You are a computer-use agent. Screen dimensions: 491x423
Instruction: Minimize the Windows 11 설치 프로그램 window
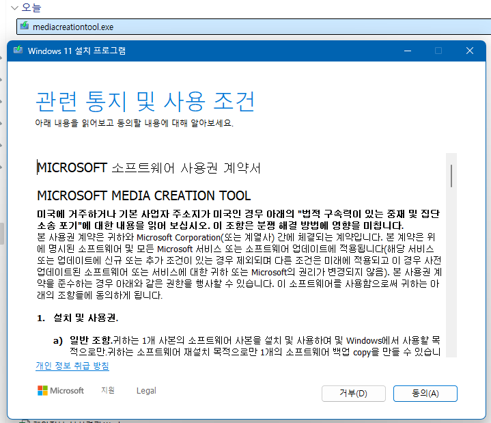tap(408, 51)
